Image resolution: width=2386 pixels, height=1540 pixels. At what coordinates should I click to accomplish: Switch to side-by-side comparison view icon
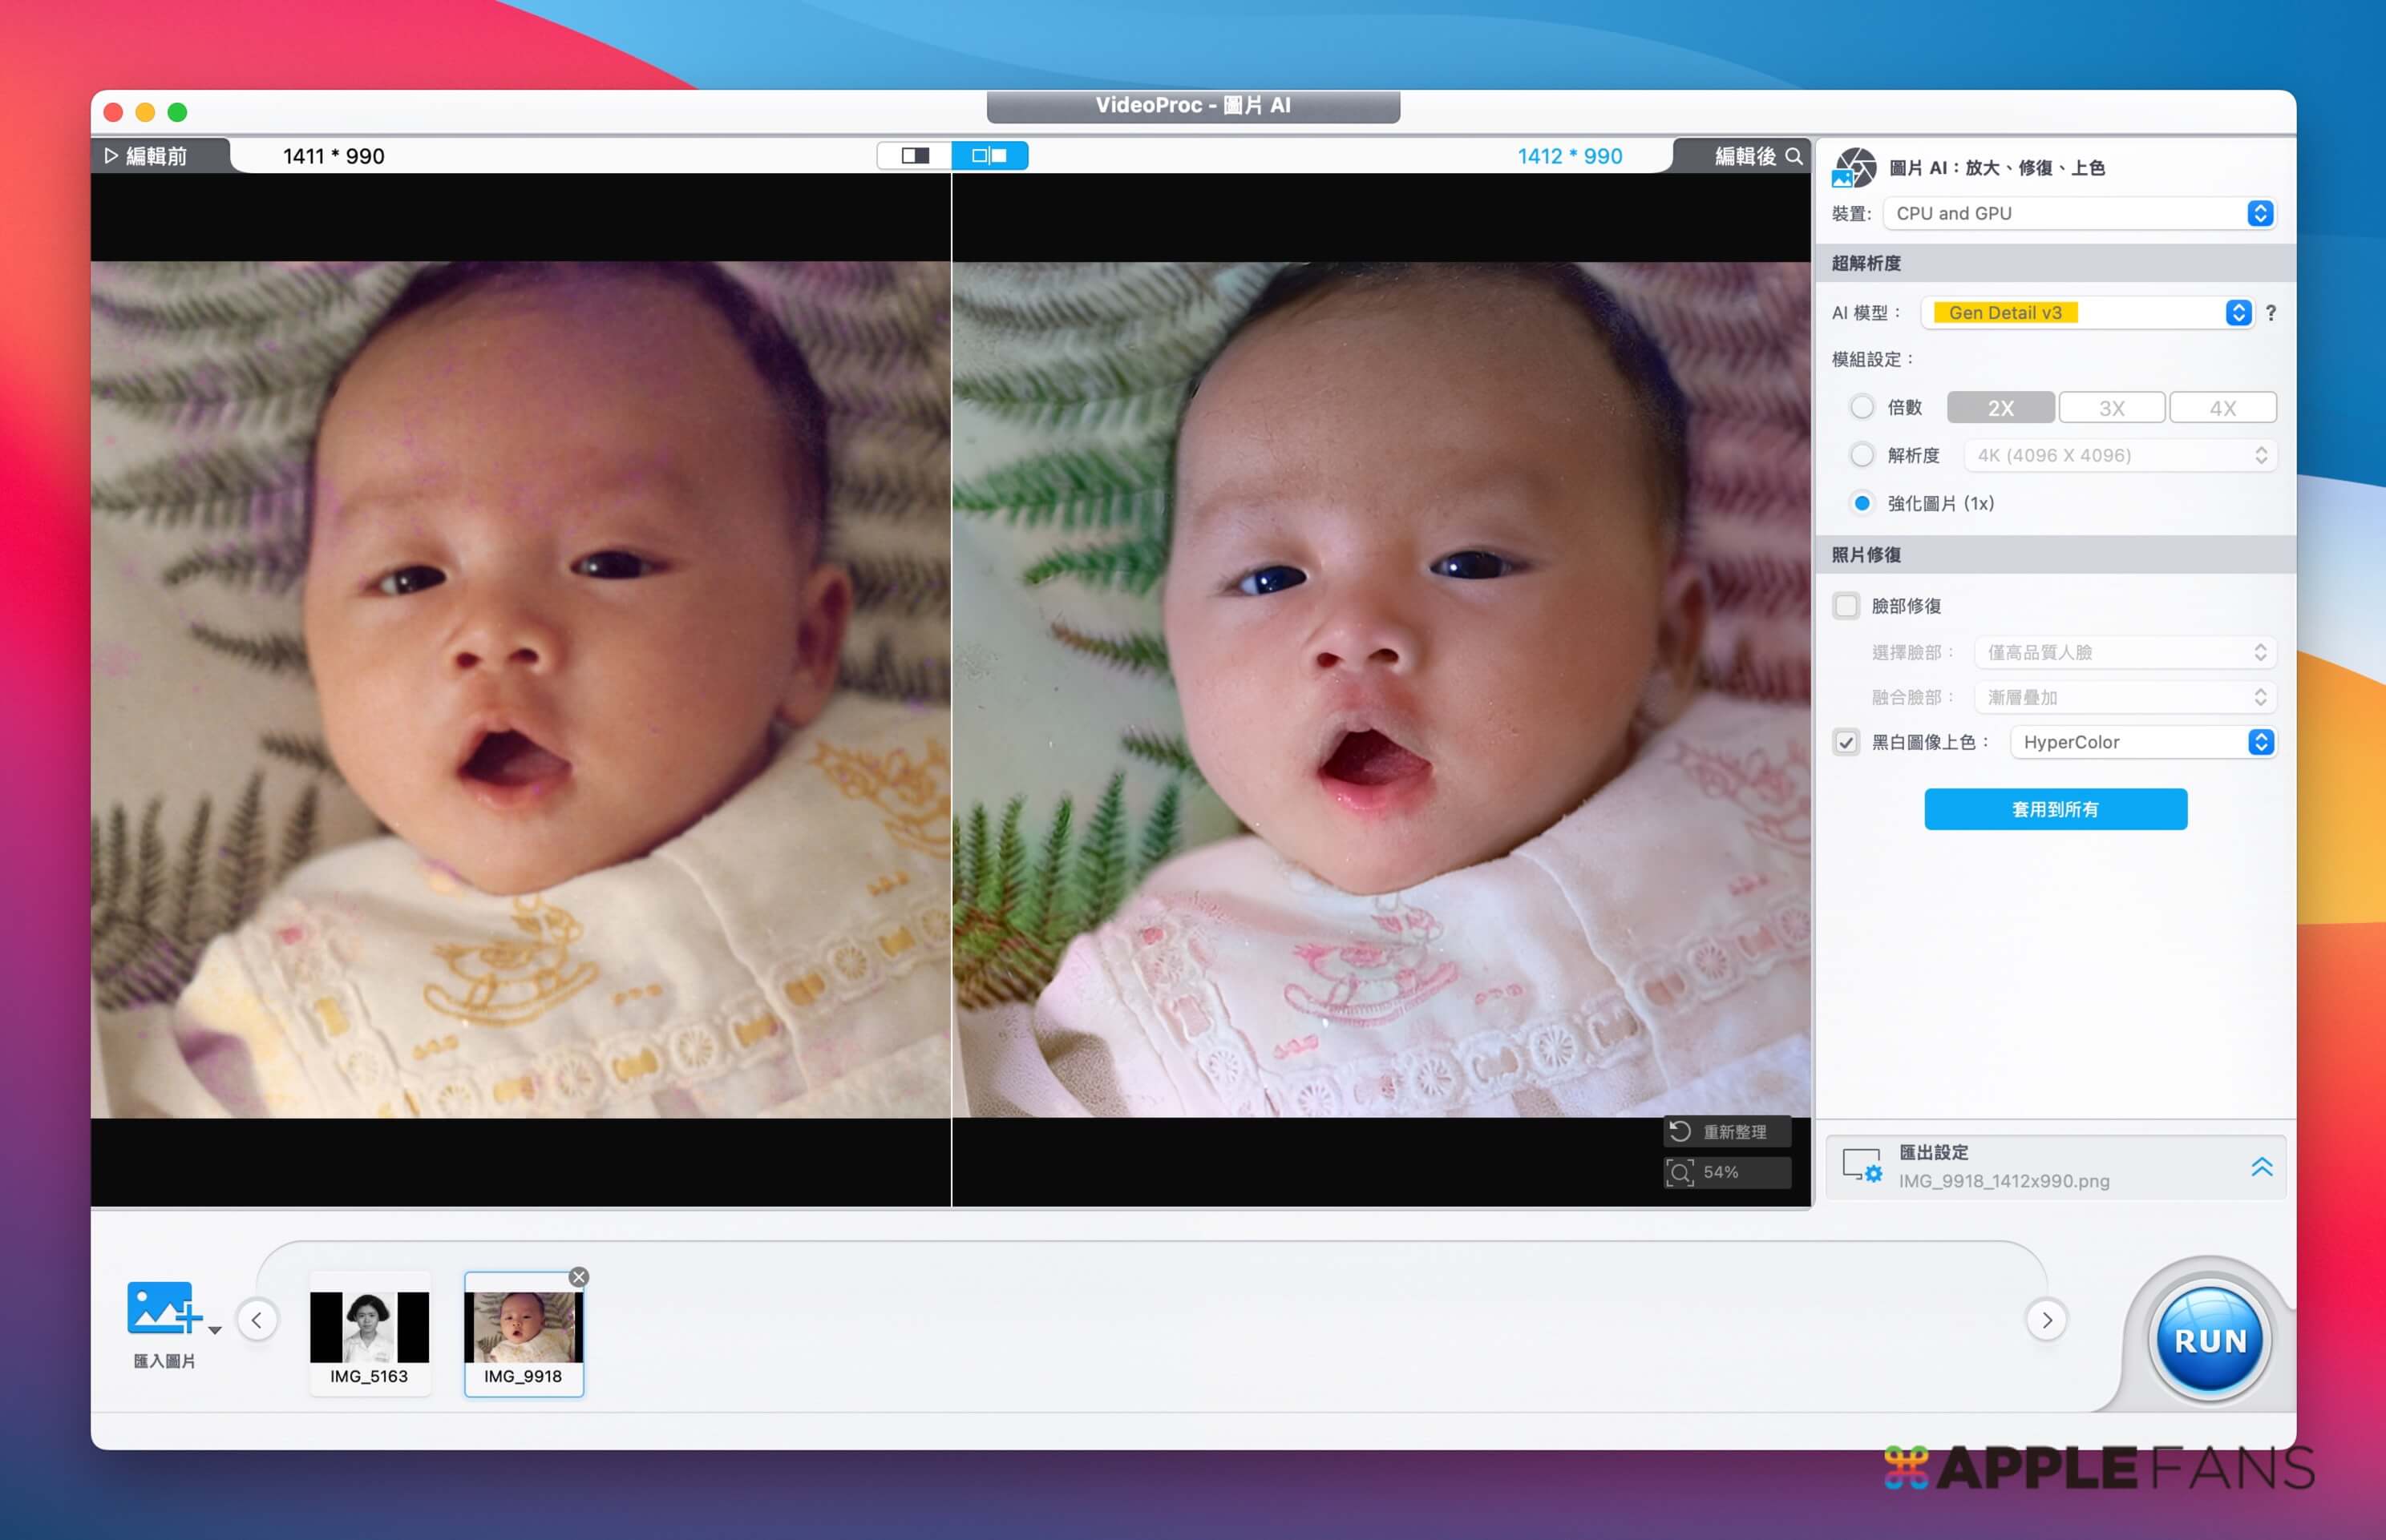[989, 156]
